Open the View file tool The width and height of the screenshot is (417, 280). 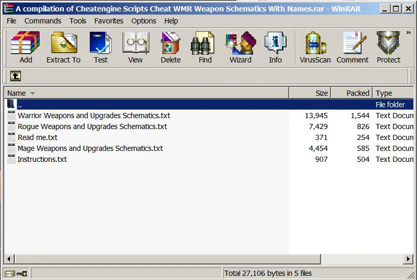point(135,47)
